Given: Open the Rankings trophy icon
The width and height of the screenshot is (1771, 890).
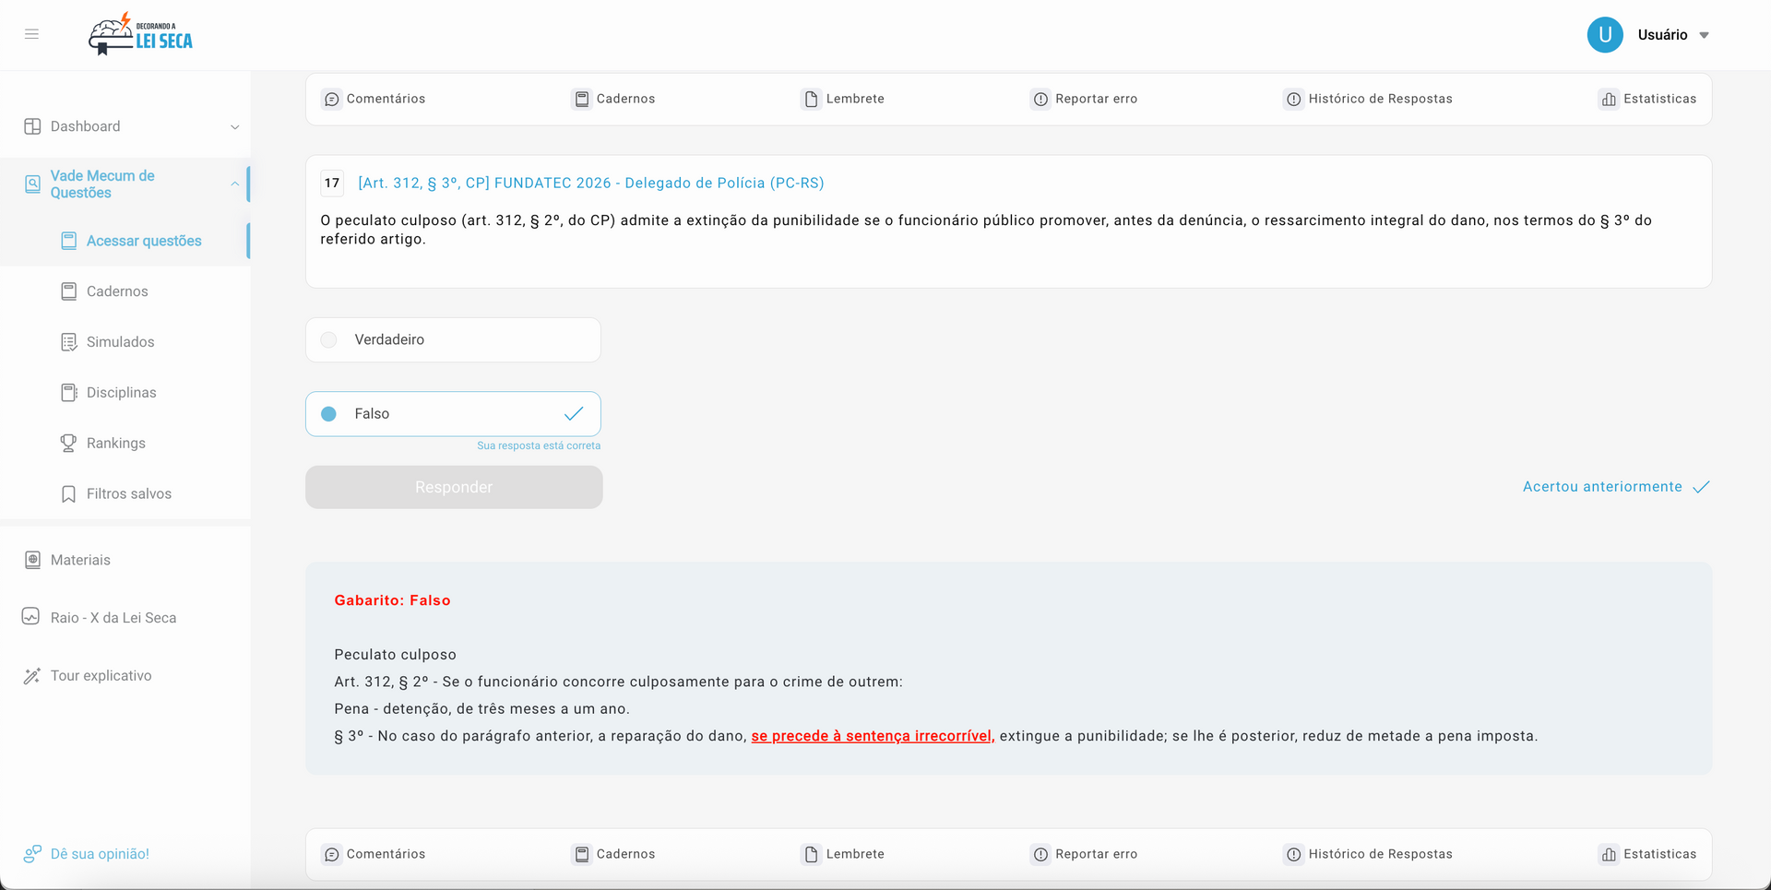Looking at the screenshot, I should click(x=68, y=443).
